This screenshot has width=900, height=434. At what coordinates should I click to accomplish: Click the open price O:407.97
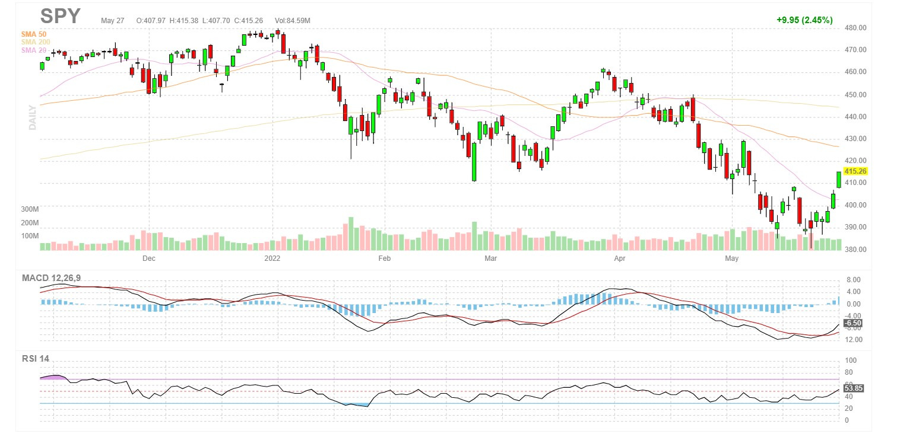pyautogui.click(x=152, y=20)
